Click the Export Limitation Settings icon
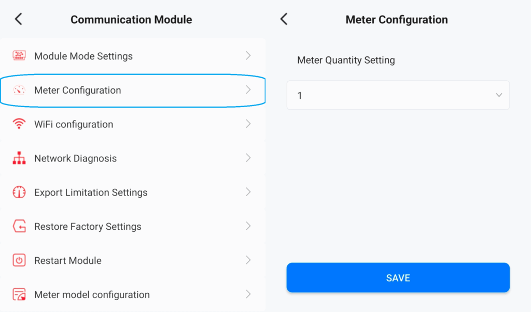This screenshot has width=531, height=312. point(19,192)
